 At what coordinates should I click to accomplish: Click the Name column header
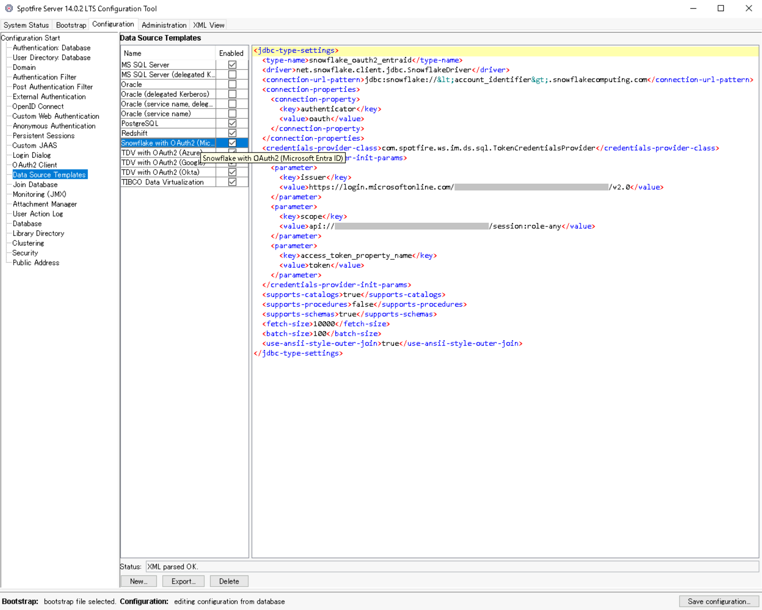coord(168,53)
